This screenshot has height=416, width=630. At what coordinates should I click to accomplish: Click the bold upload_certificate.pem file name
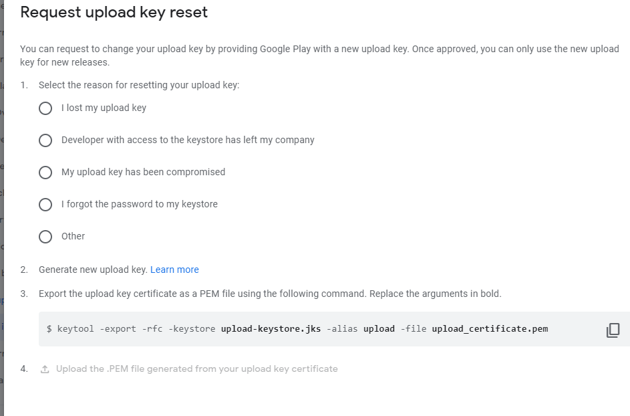(490, 328)
